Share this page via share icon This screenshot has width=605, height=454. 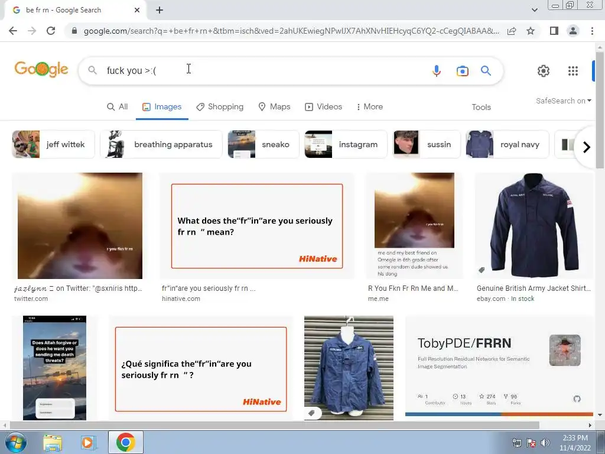(512, 31)
